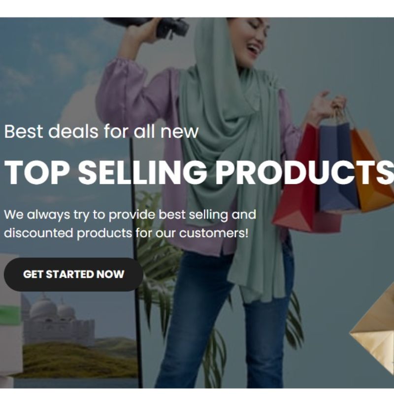
Task: Click the navy blue shopping bag
Action: [337, 166]
